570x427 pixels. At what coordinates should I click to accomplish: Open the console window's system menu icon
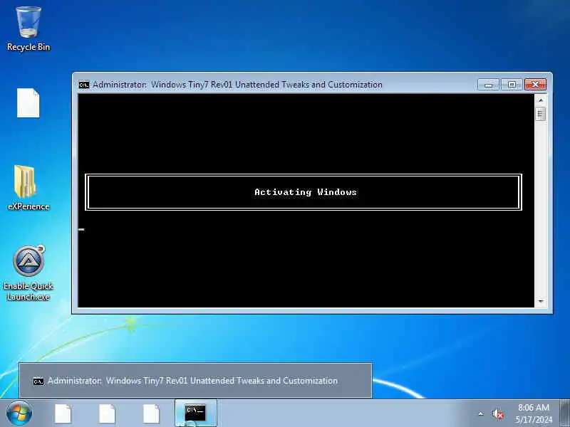coord(84,85)
